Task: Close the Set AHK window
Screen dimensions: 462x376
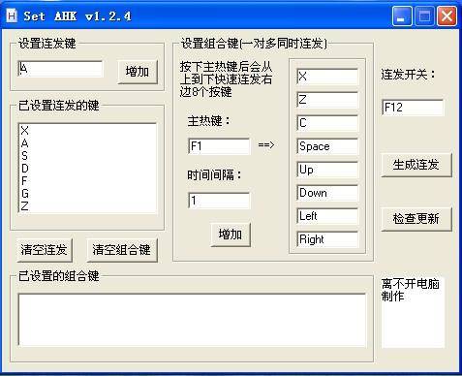Action: tap(447, 16)
